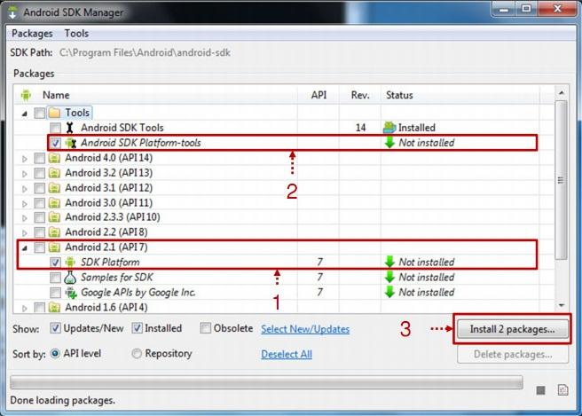The image size is (582, 416).
Task: Click the Android 2.2 (API 8) folder icon
Action: pyautogui.click(x=55, y=232)
